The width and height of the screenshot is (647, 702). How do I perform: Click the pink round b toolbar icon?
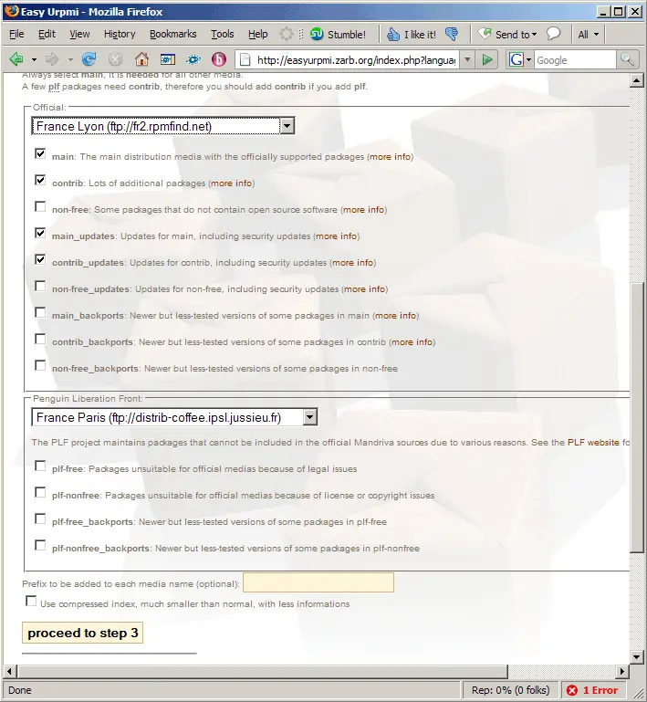pos(219,59)
